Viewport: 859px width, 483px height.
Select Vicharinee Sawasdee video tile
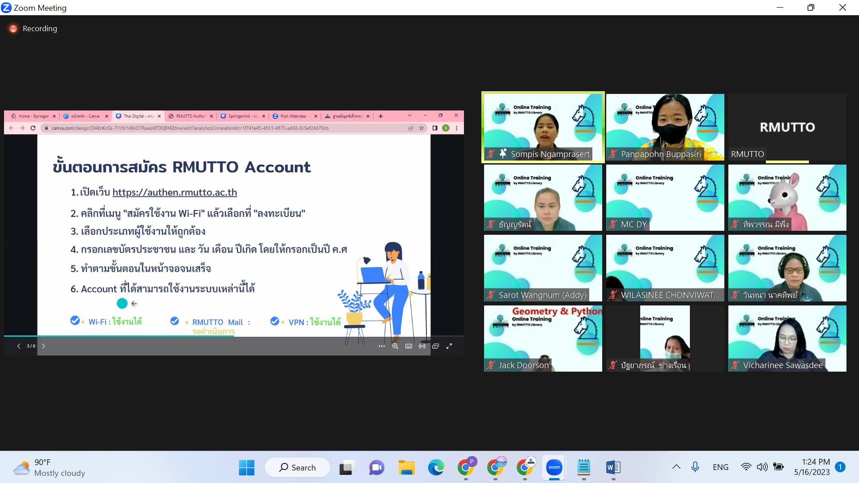787,339
